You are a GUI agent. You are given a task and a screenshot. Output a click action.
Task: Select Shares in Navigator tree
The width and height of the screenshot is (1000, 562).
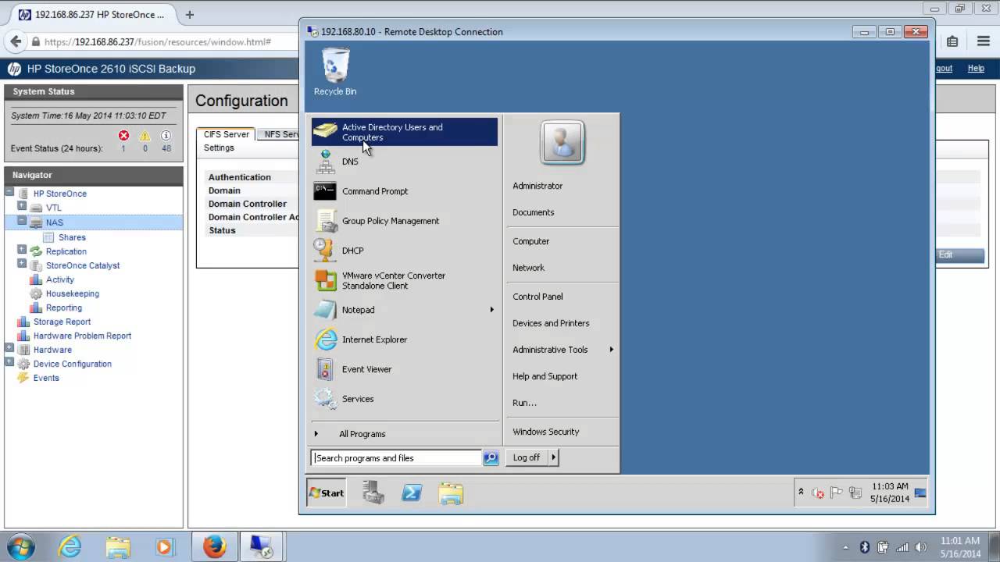tap(72, 237)
